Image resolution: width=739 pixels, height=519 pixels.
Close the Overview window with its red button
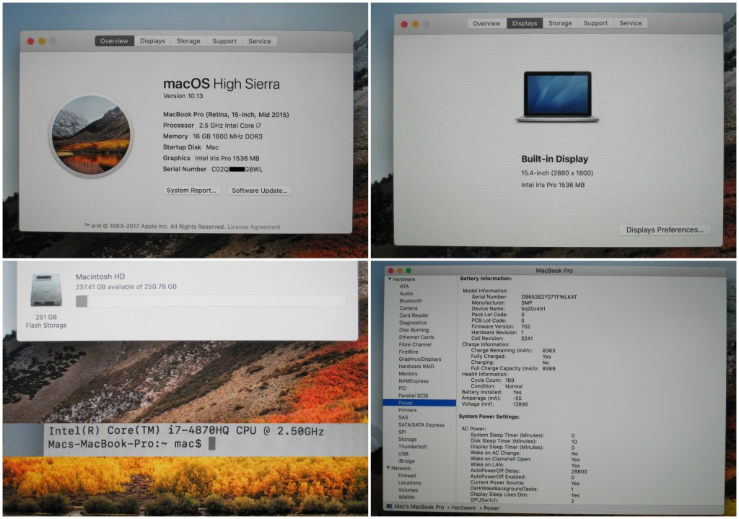pos(30,41)
